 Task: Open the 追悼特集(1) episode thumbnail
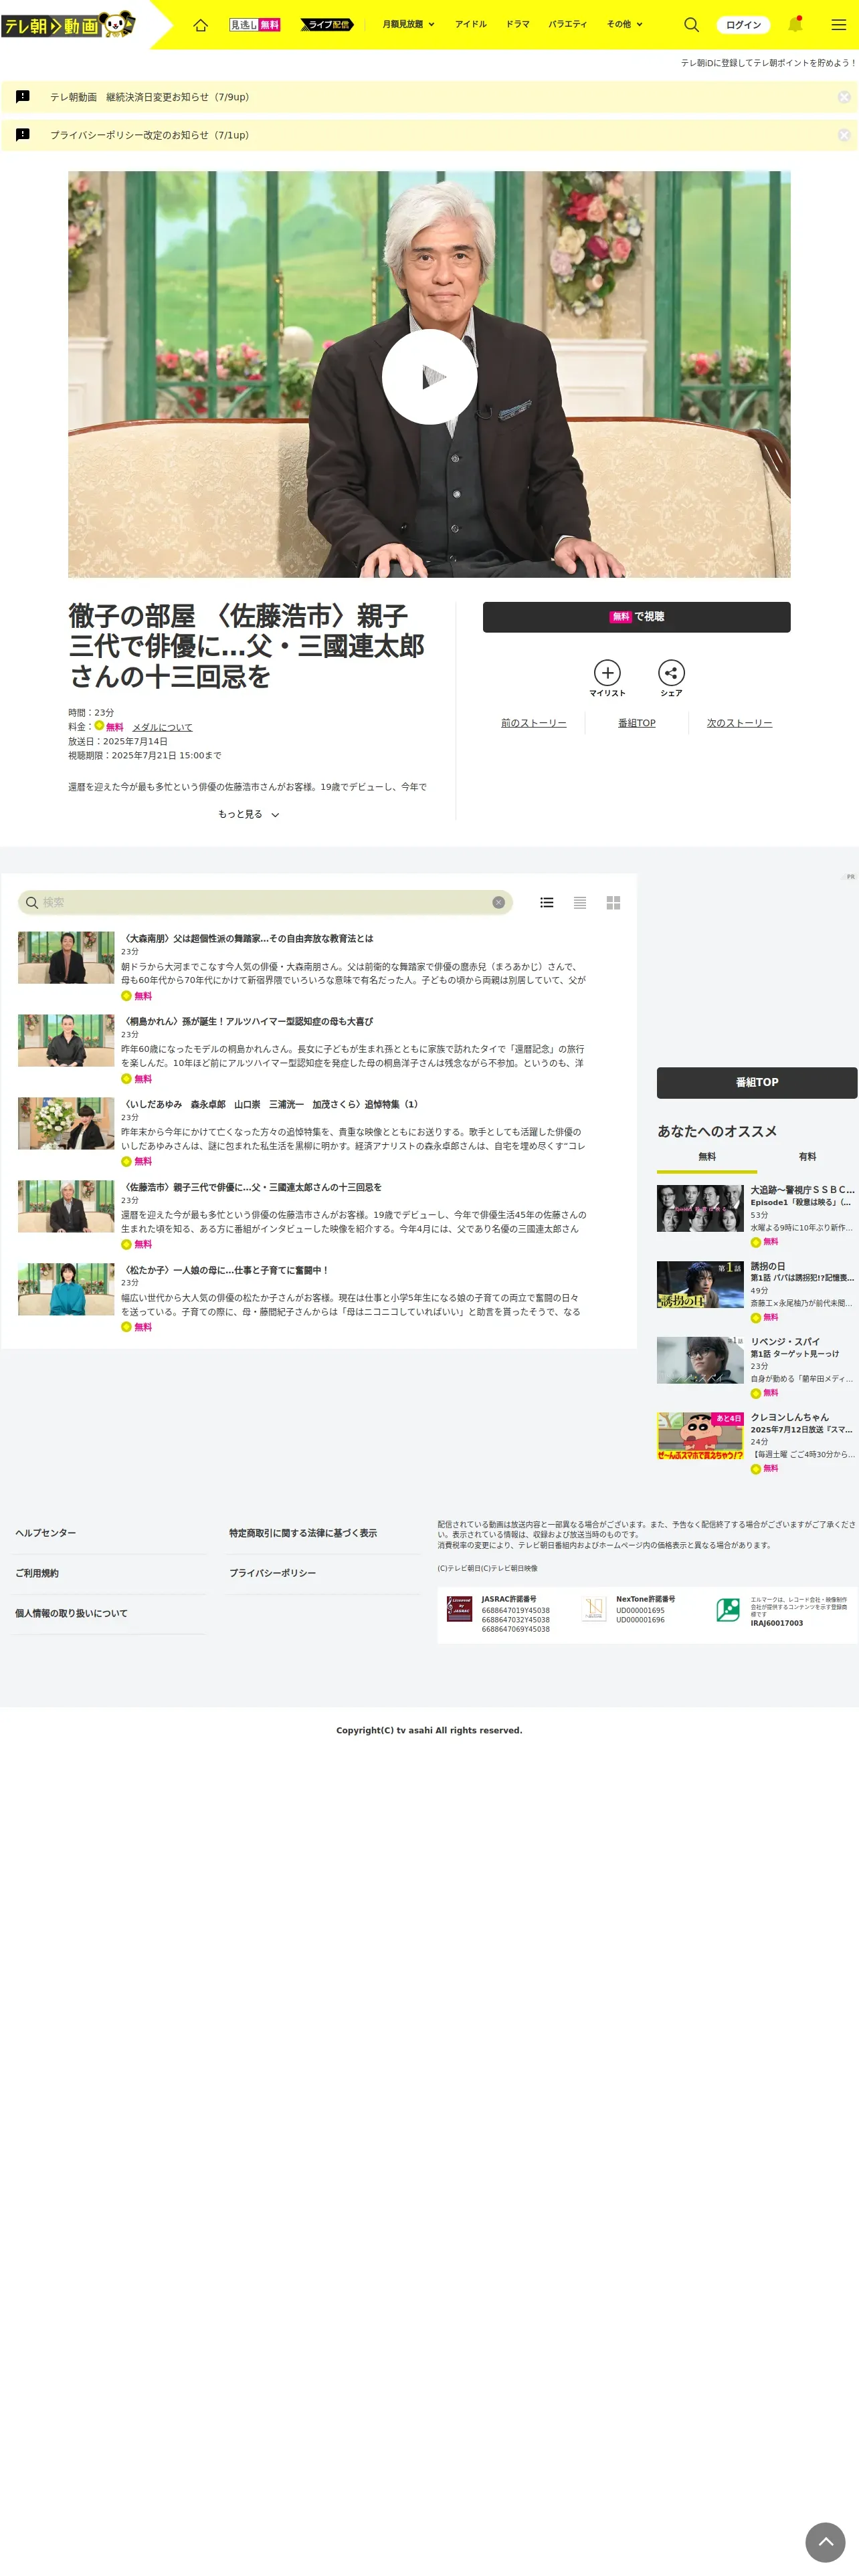pyautogui.click(x=66, y=1124)
